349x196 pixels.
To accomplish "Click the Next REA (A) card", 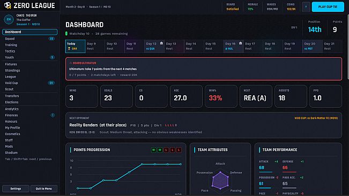I will (x=256, y=96).
